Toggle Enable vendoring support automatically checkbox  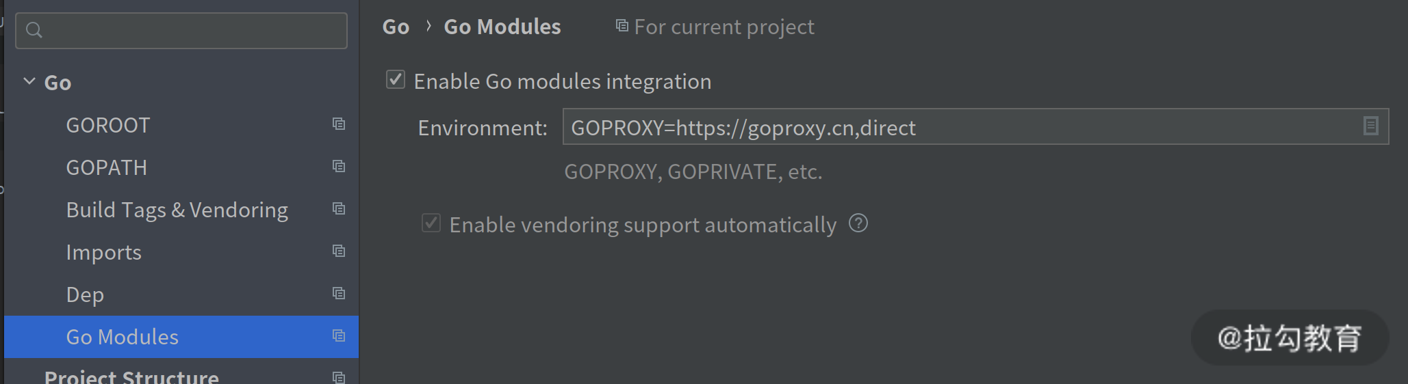point(431,223)
